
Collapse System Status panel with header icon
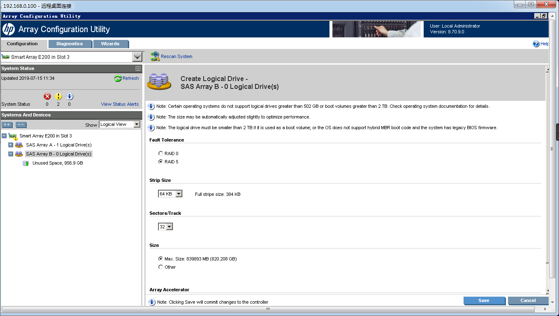tap(138, 69)
